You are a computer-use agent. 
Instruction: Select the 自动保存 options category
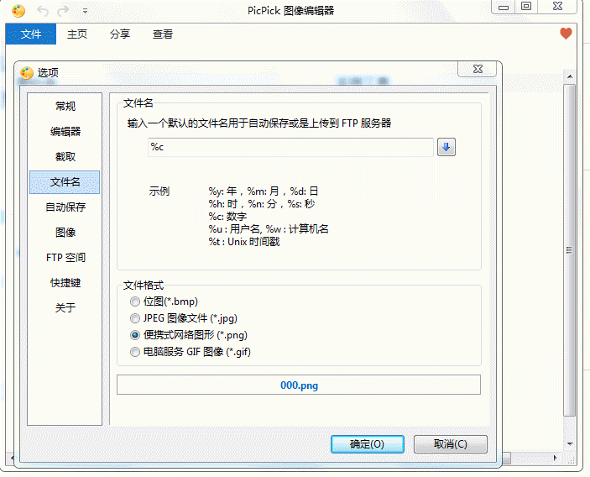(x=65, y=207)
